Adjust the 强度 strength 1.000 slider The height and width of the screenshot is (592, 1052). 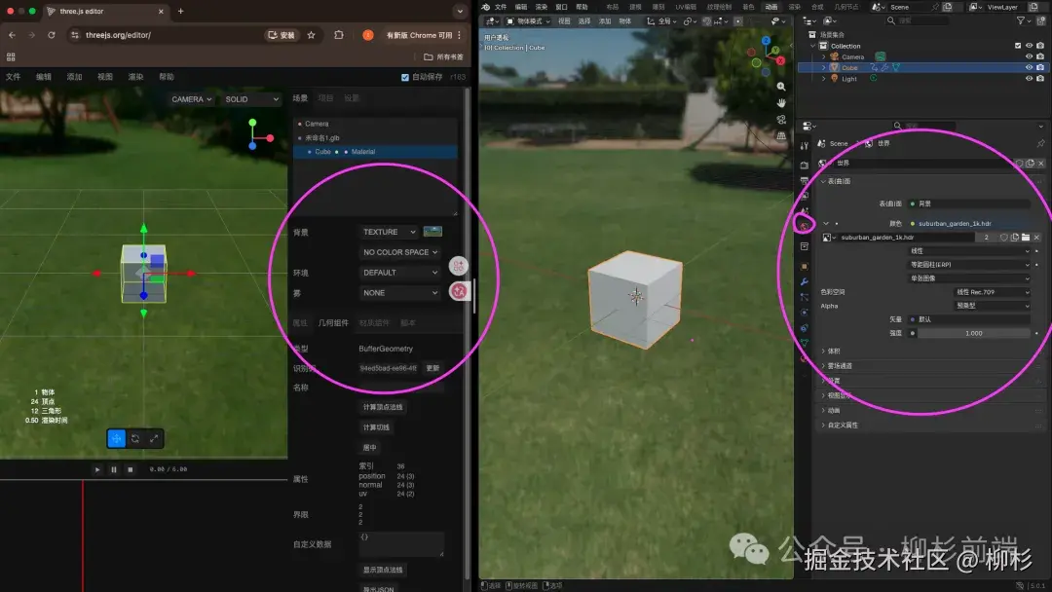973,333
